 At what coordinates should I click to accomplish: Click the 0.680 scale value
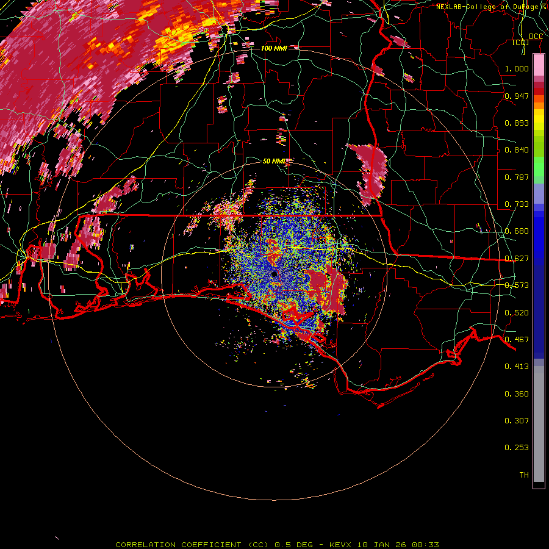click(x=517, y=231)
